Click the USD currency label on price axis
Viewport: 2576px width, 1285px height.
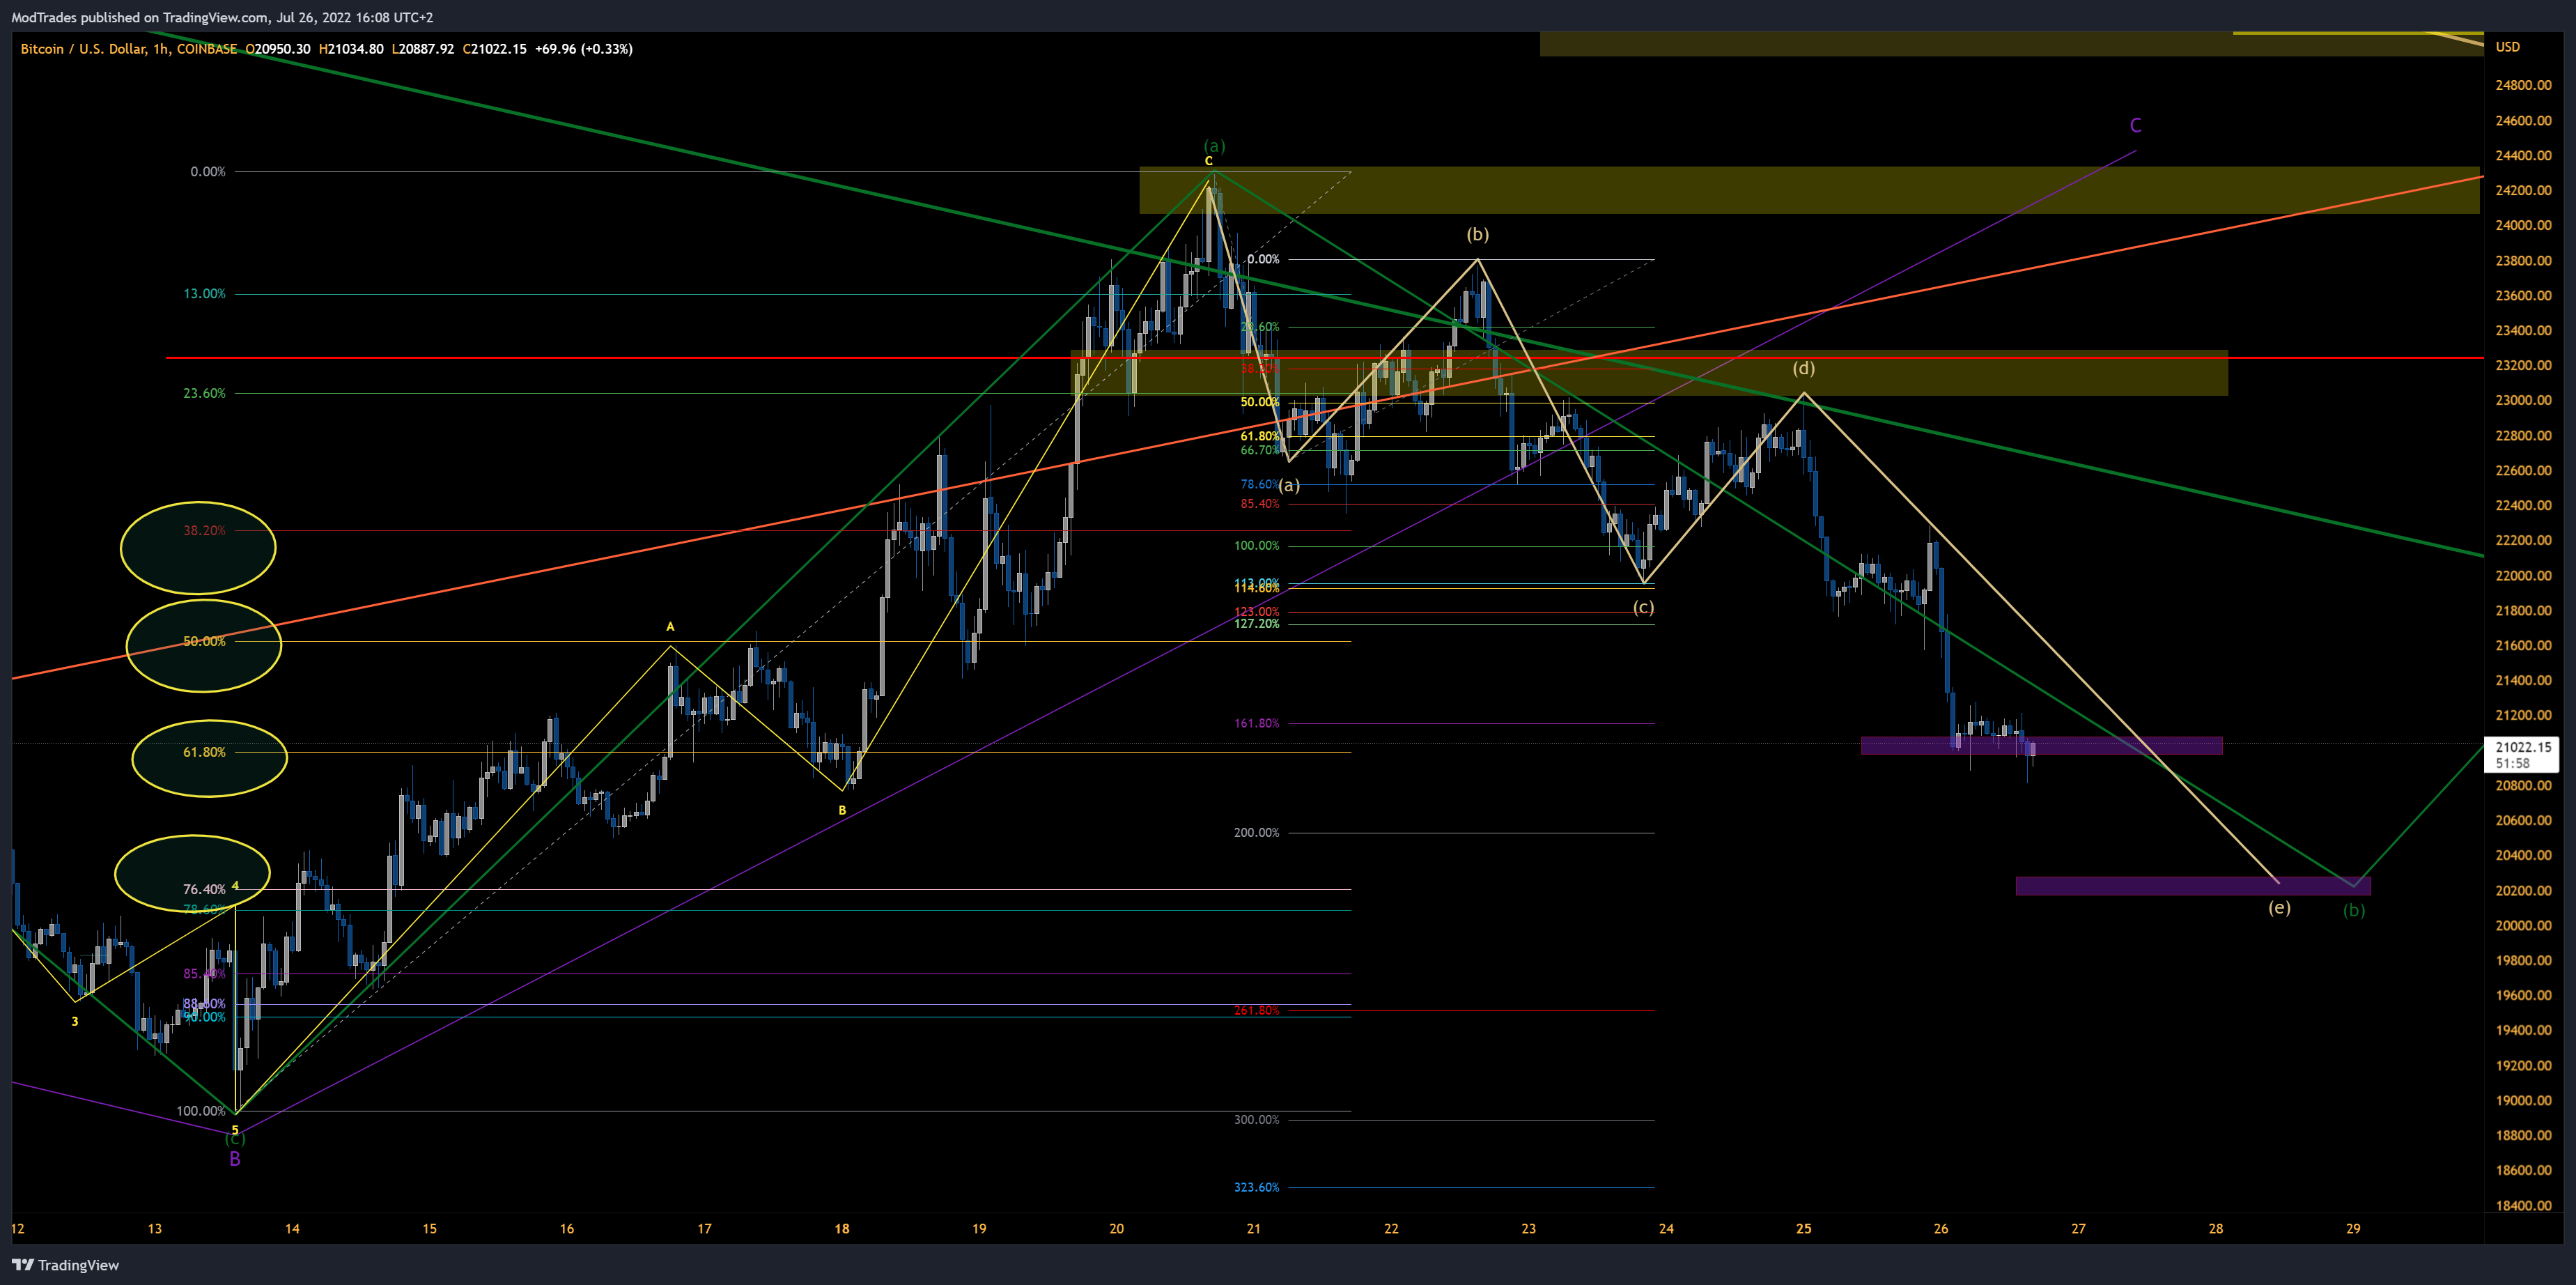tap(2508, 47)
